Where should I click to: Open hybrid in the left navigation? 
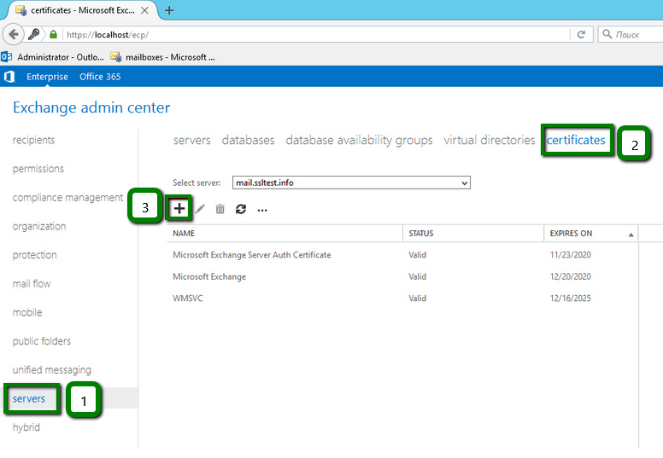tap(26, 427)
